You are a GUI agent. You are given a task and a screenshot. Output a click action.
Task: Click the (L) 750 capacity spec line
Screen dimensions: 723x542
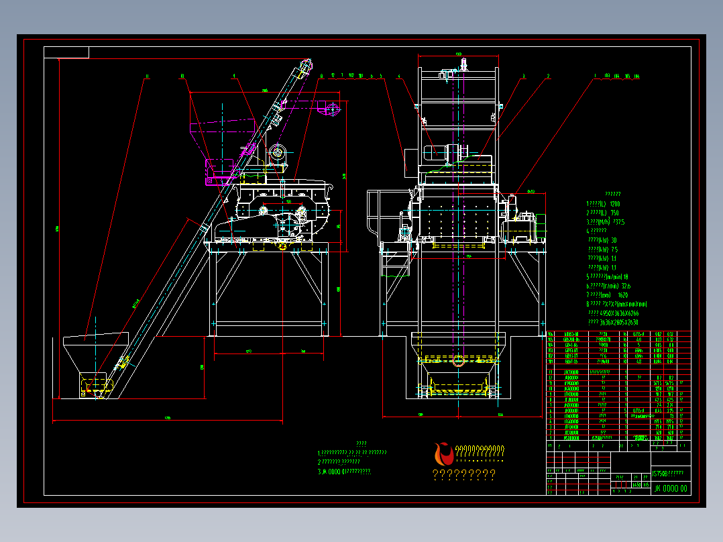603,213
